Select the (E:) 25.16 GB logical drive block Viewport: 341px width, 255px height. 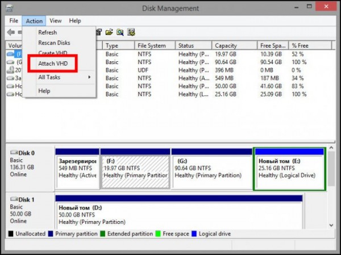pyautogui.click(x=289, y=169)
